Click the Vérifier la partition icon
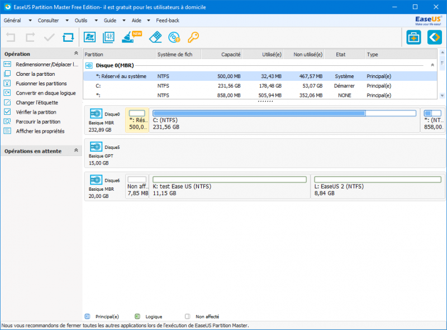This screenshot has height=330, width=447. click(x=7, y=112)
